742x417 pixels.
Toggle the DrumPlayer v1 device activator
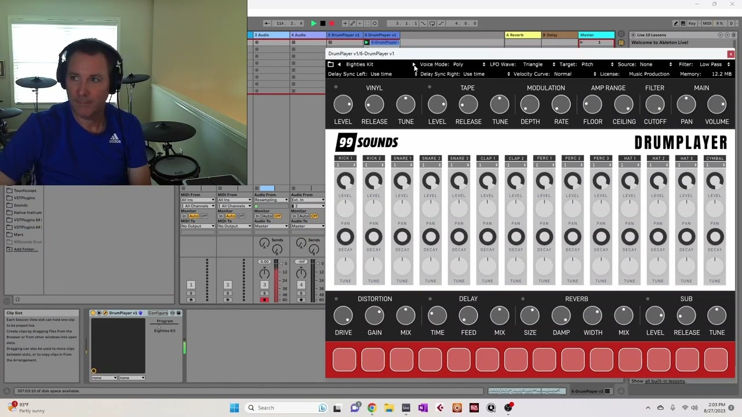click(93, 313)
